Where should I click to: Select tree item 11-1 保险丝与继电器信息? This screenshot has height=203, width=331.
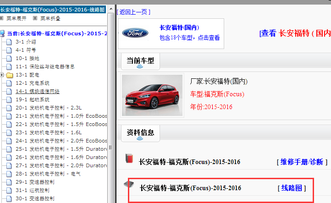[x=45, y=66]
